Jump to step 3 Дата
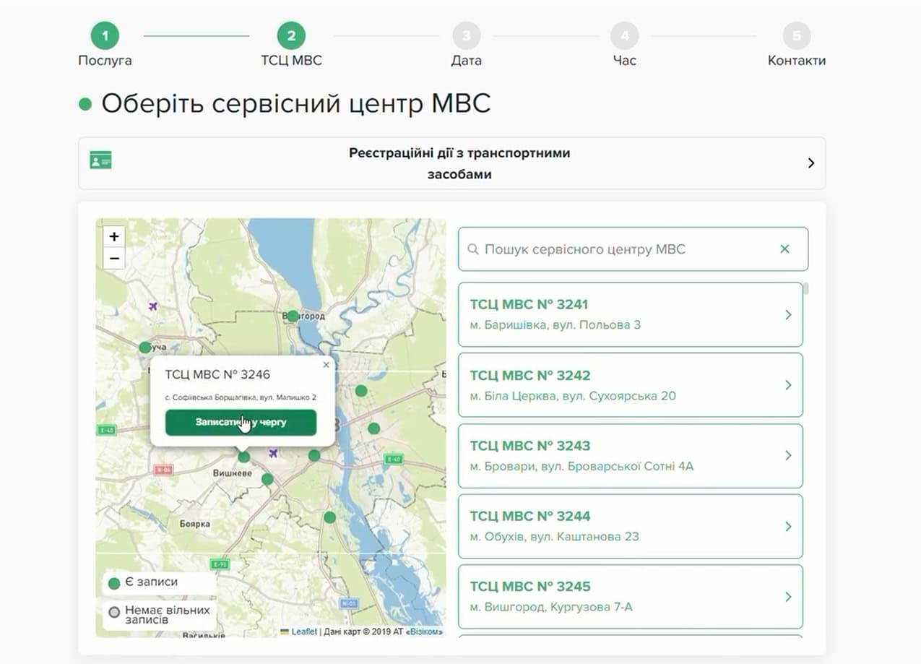 467,35
